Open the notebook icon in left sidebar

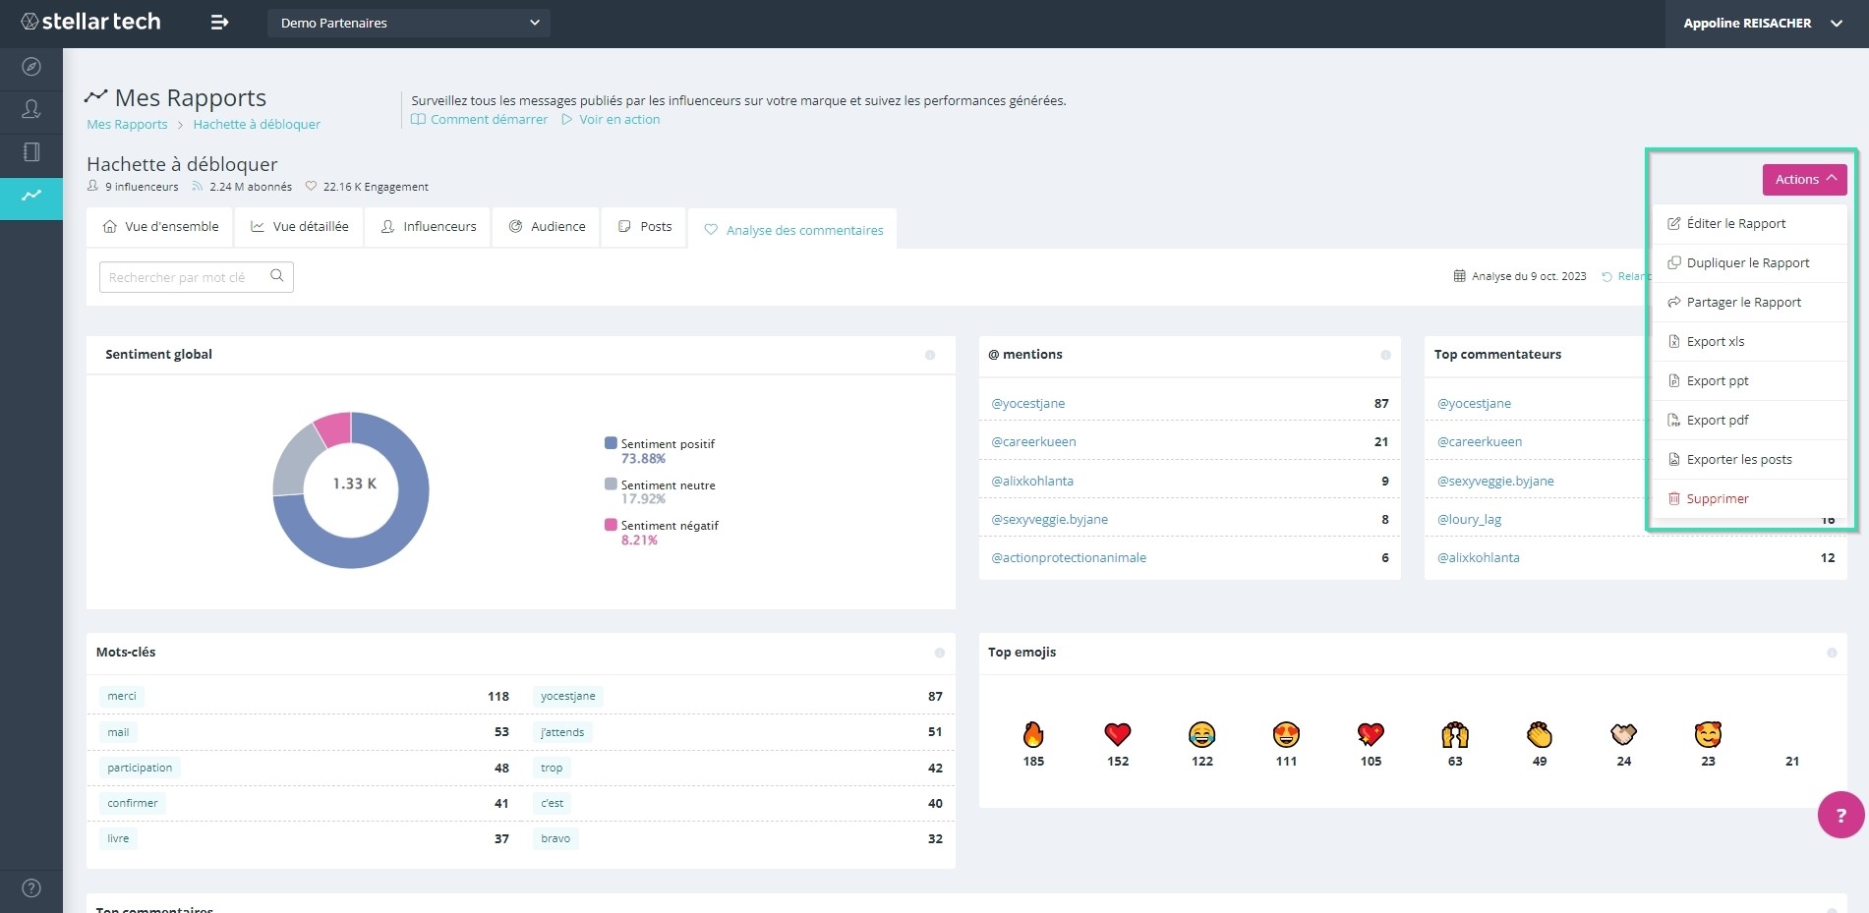click(31, 152)
